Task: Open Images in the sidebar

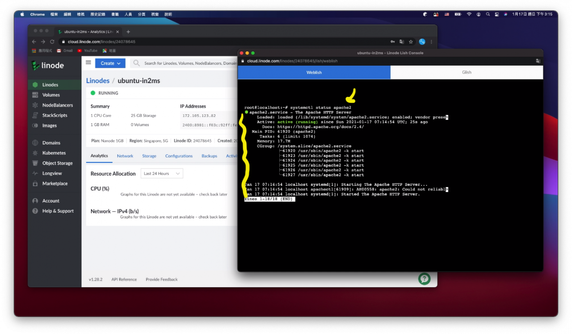Action: click(54, 125)
